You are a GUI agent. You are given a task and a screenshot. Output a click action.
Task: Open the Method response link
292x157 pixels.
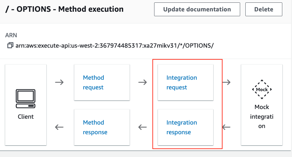click(x=95, y=127)
